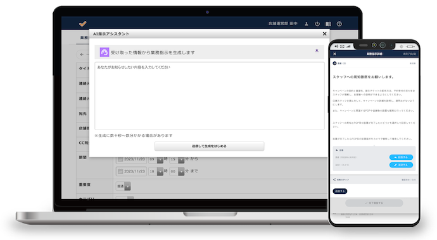Image resolution: width=437 pixels, height=240 pixels.
Task: Click the back arrow behind the dialog
Action: point(82,54)
